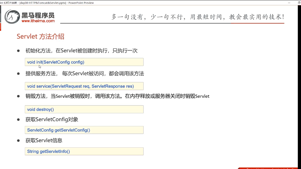
Task: Click the www.itheima.com link text
Action: [x=38, y=21]
